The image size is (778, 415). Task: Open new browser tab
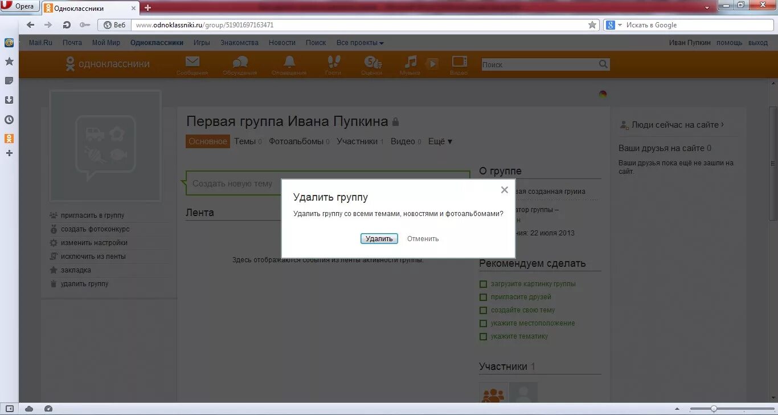point(148,8)
